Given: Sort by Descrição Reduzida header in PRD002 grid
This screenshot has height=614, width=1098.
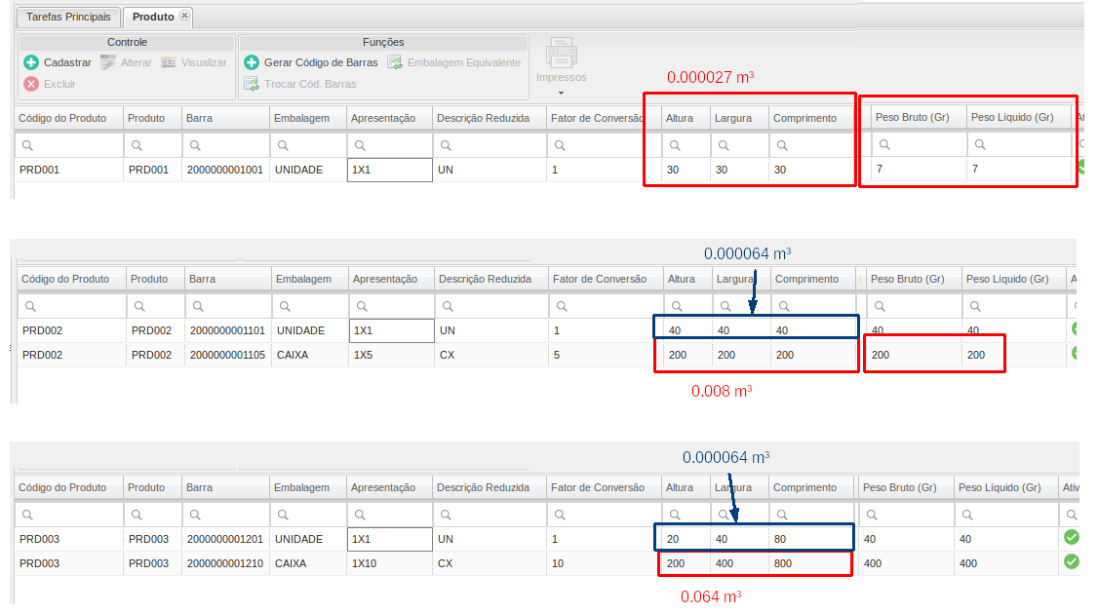Looking at the screenshot, I should point(490,279).
